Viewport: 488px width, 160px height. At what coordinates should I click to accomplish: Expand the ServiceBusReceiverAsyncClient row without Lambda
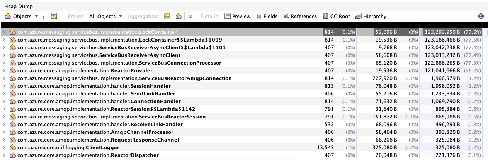(x=4, y=55)
